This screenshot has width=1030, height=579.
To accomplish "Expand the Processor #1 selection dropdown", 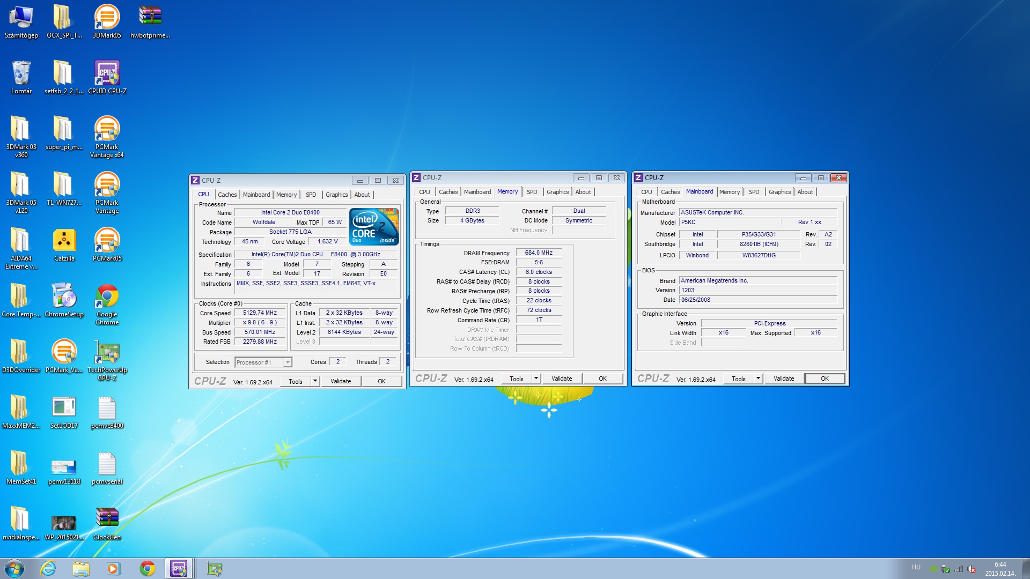I will click(x=288, y=362).
